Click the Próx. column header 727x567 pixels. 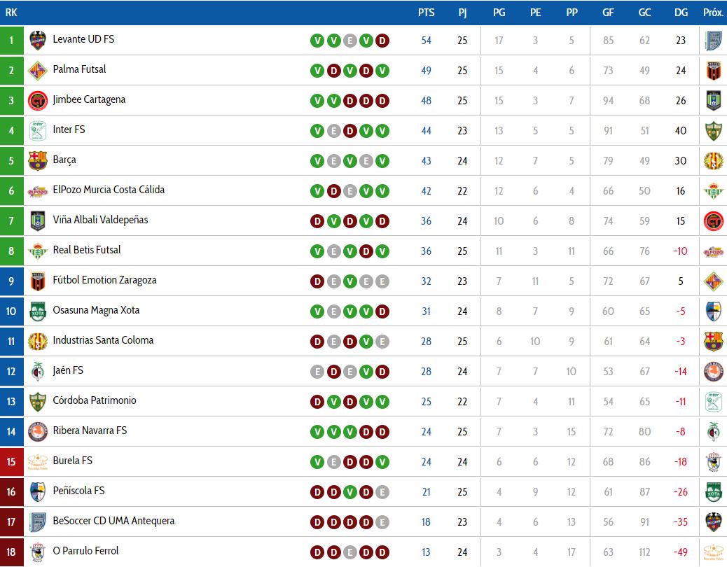pos(713,13)
